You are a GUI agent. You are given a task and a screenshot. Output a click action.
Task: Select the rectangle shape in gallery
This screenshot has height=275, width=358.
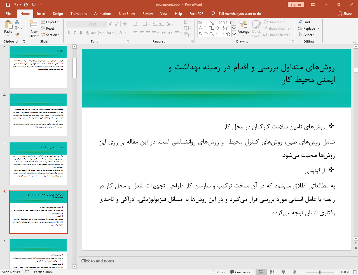pos(217,23)
